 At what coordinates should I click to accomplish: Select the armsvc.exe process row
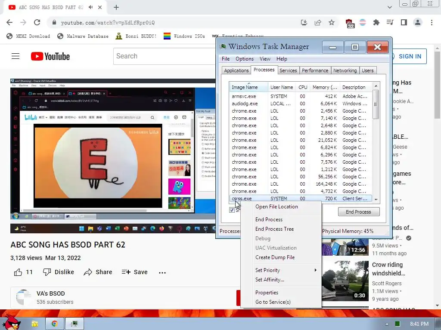tap(301, 96)
